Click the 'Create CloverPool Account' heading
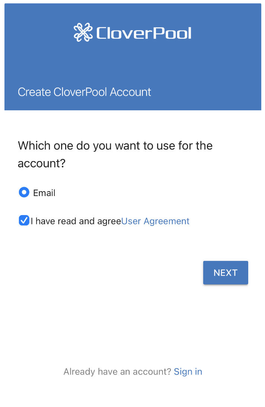 click(x=84, y=92)
